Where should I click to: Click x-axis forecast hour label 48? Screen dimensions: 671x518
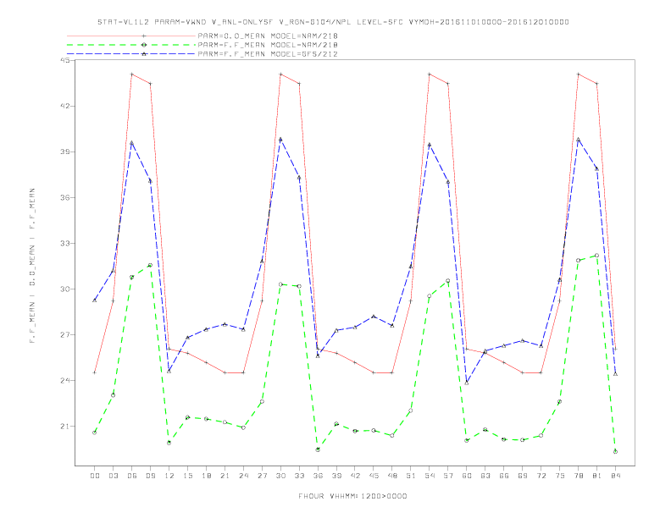point(392,476)
